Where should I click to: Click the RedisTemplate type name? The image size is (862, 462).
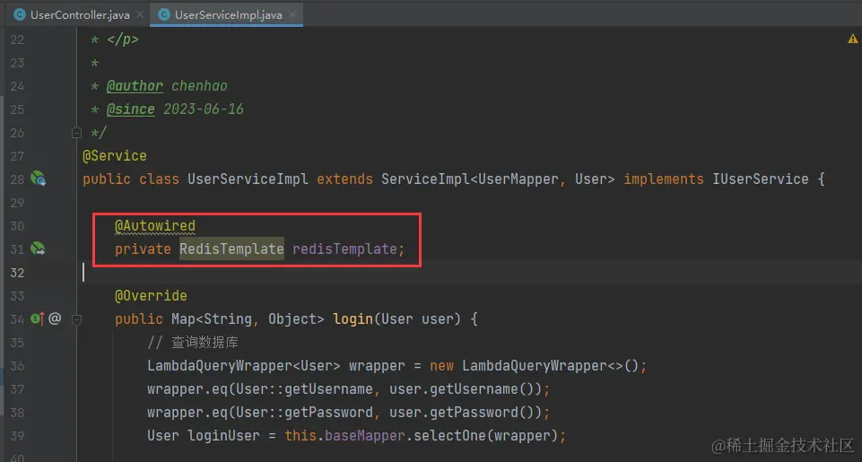[231, 248]
